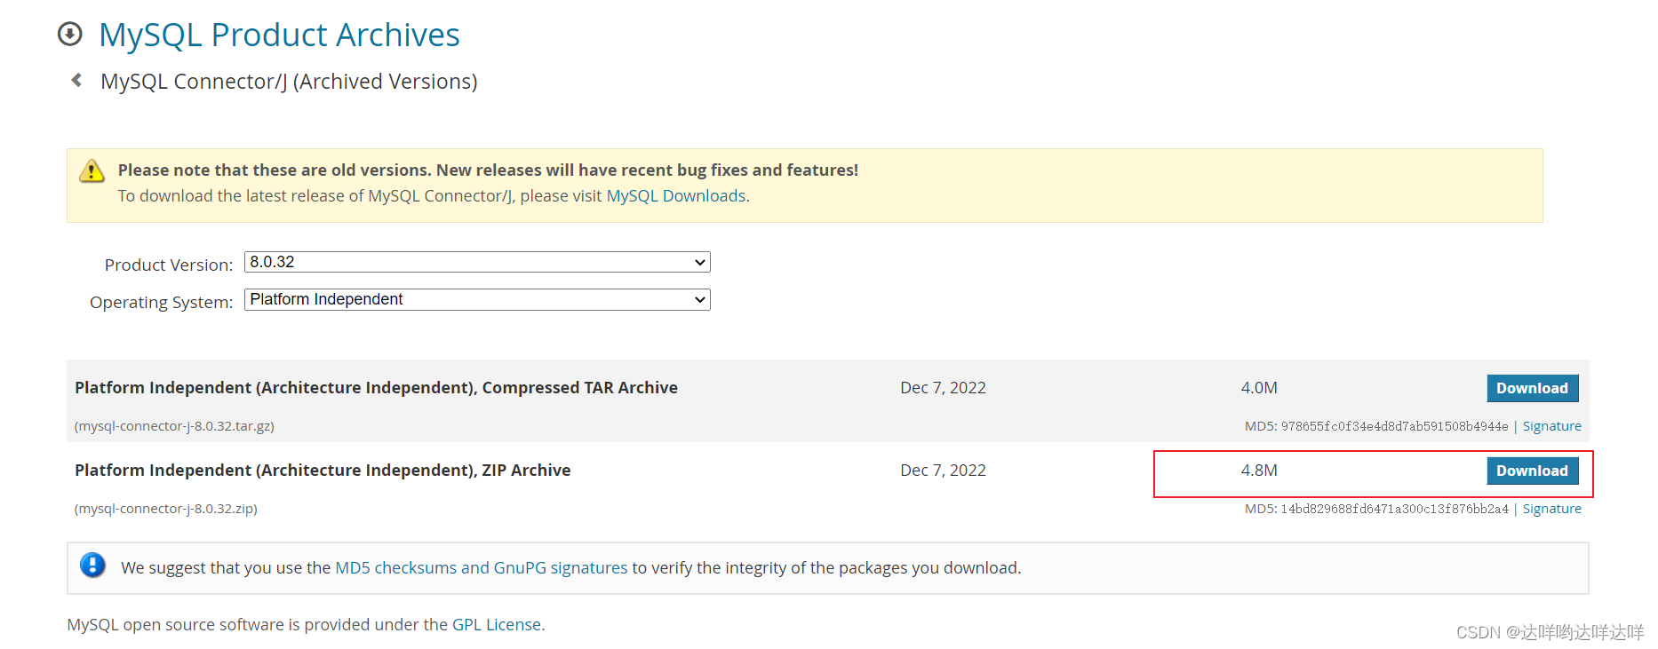The width and height of the screenshot is (1658, 649).
Task: Open MD5 checksums and GnuPG signatures link
Action: (481, 568)
